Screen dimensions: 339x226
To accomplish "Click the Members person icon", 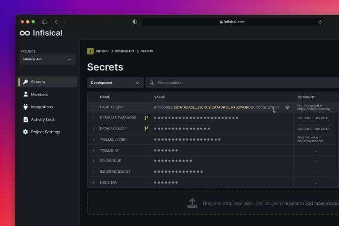I will click(25, 94).
